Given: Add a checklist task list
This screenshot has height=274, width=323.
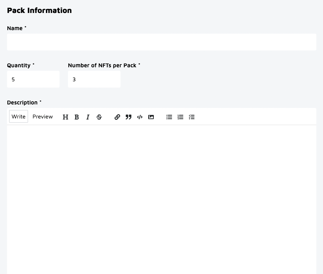Looking at the screenshot, I should [x=192, y=117].
